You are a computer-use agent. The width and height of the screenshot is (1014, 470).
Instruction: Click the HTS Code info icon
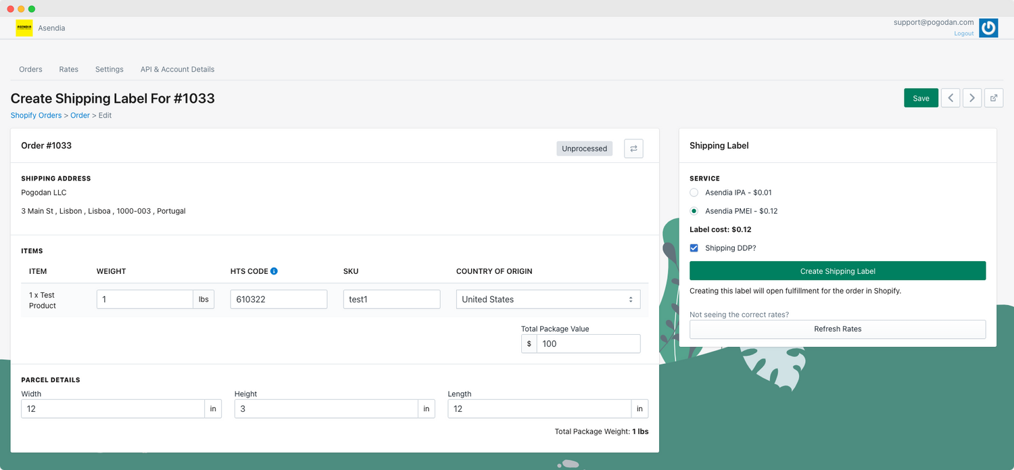[274, 271]
